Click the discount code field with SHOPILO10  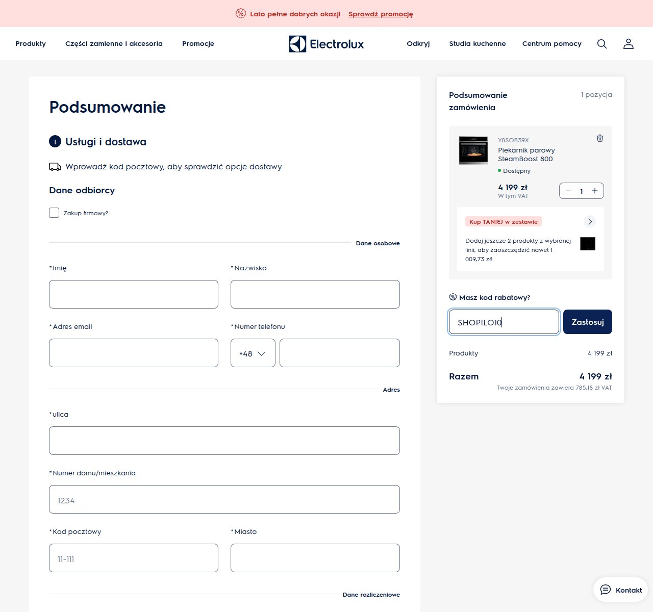coord(504,322)
